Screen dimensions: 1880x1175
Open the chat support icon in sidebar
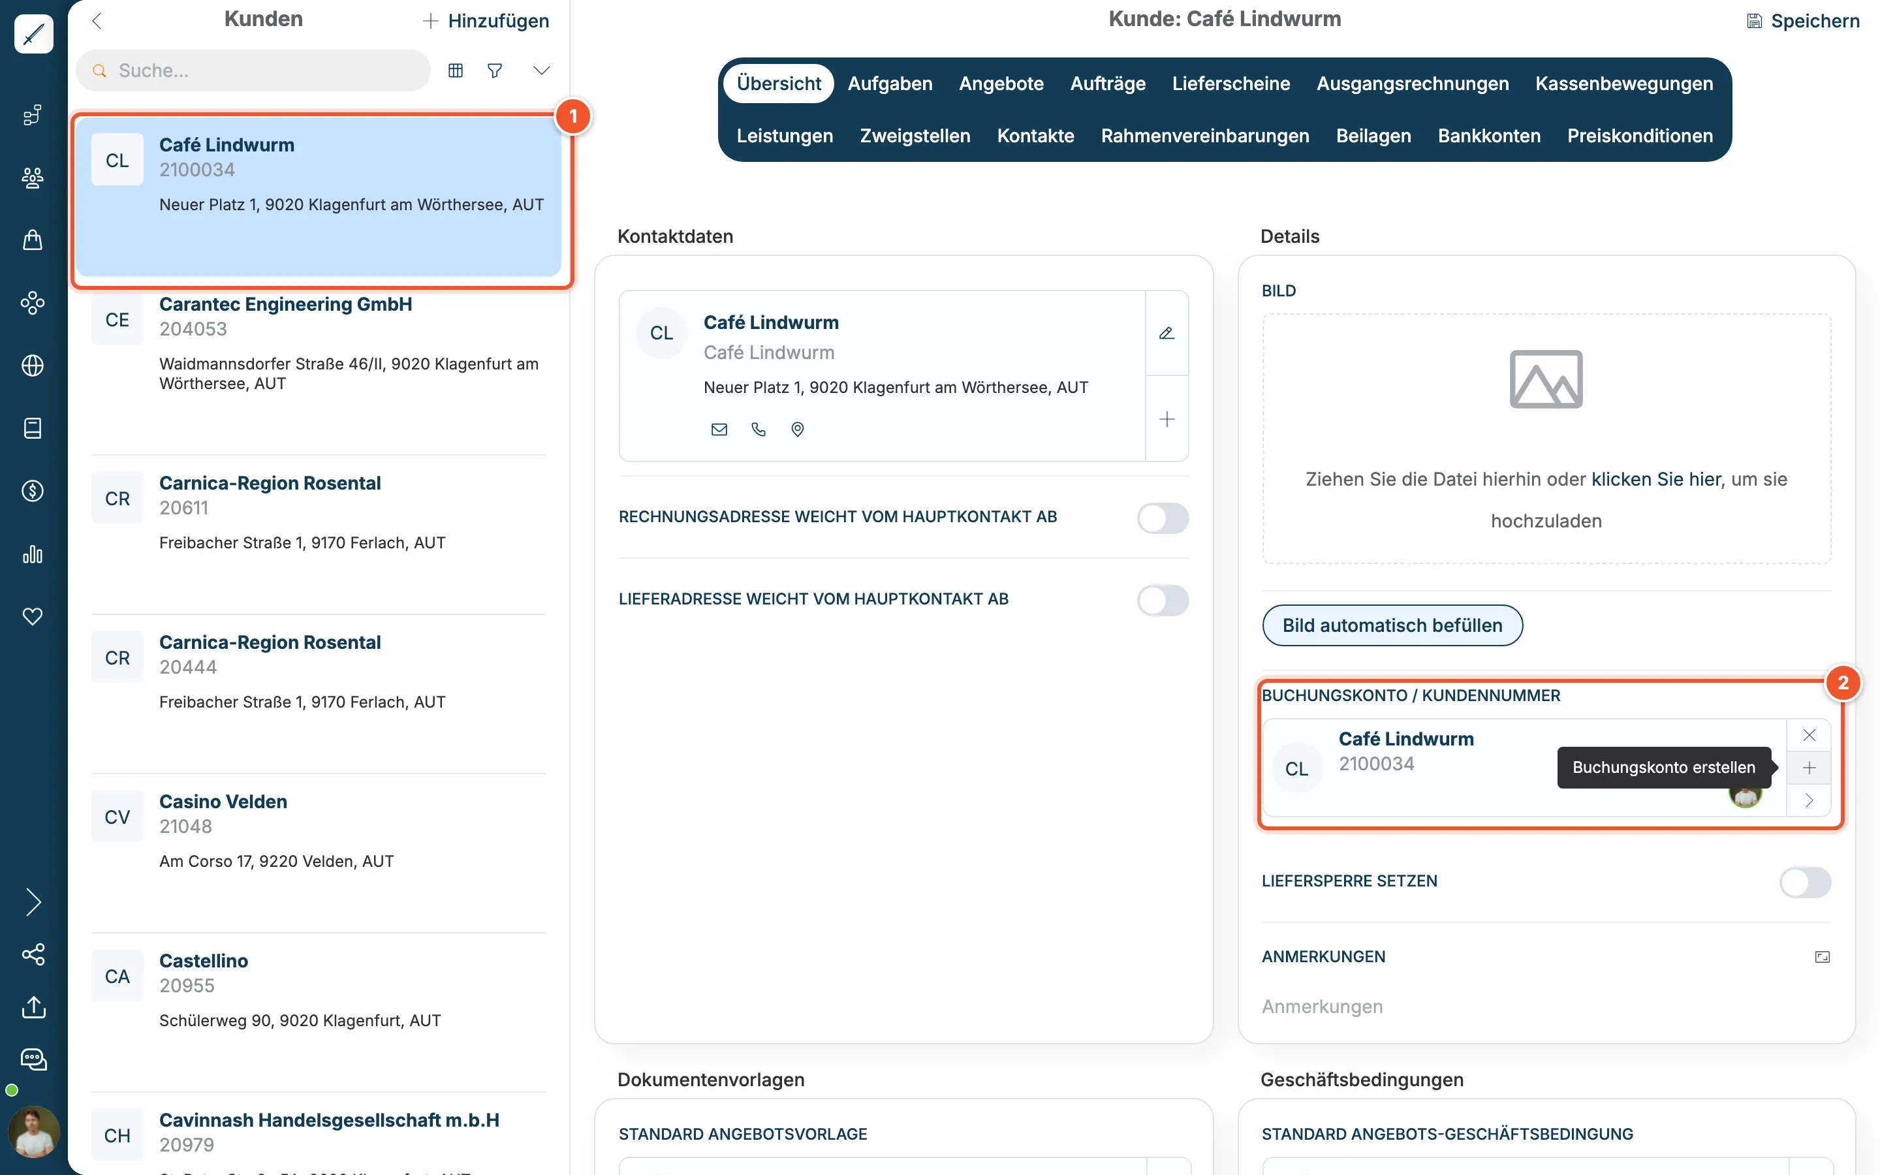[33, 1059]
